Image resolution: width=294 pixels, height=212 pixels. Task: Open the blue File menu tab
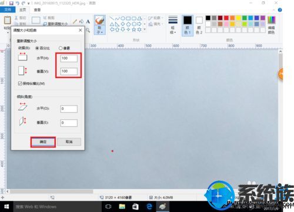[8, 9]
